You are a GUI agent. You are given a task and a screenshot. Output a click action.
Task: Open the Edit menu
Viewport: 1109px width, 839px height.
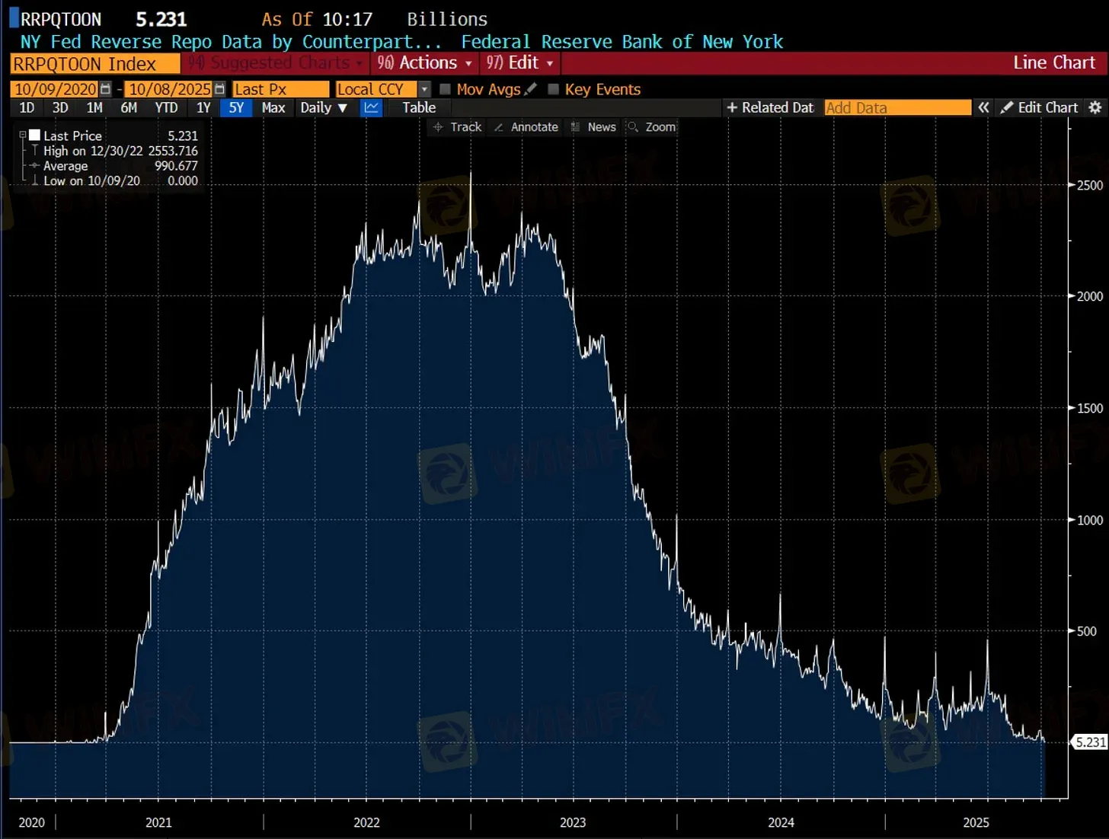pyautogui.click(x=522, y=63)
